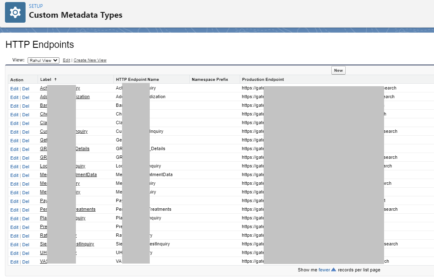This screenshot has height=278, width=434.
Task: Edit the row with label ending Treatments
Action: (14, 210)
